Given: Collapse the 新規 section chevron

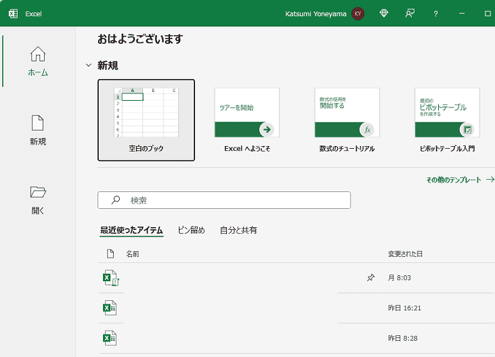Looking at the screenshot, I should click(x=89, y=65).
